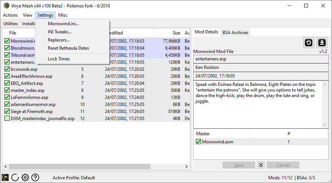
Task: Switch to the BSA Archives tab
Action: point(235,33)
